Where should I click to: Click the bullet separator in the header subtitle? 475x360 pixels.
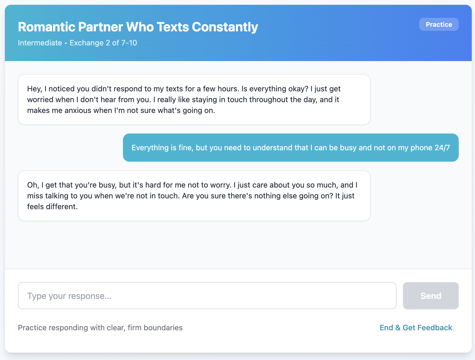click(66, 43)
